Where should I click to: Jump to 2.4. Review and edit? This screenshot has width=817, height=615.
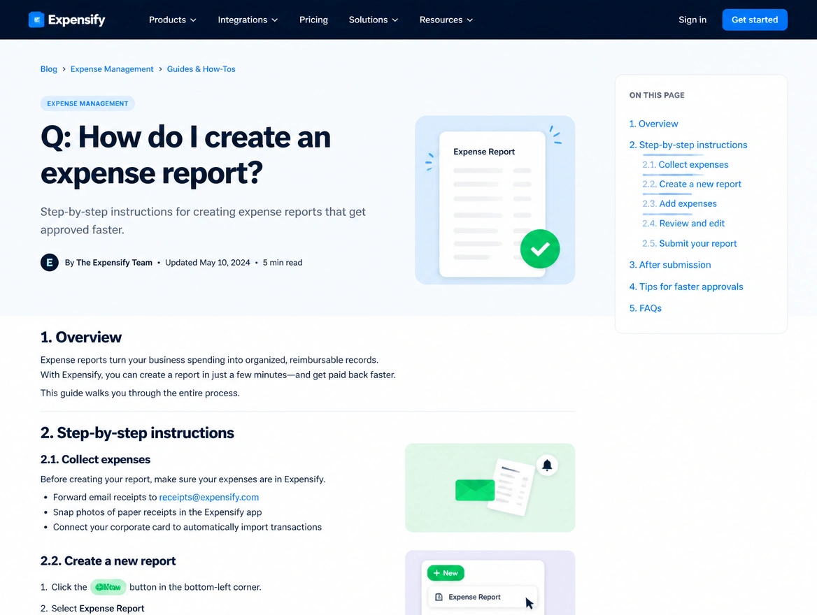pos(683,224)
